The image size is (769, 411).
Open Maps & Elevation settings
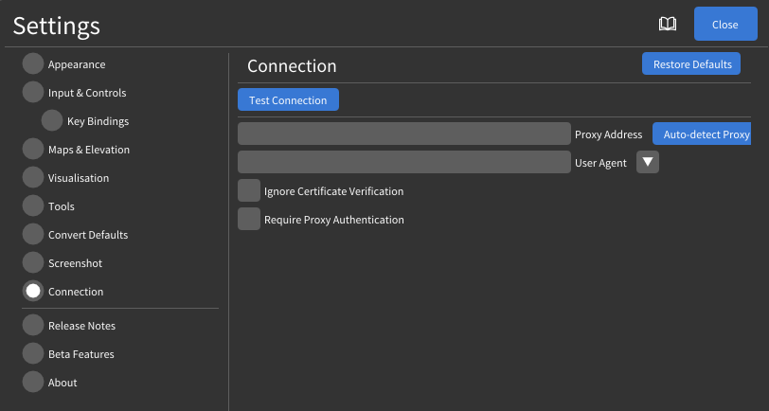coord(88,150)
